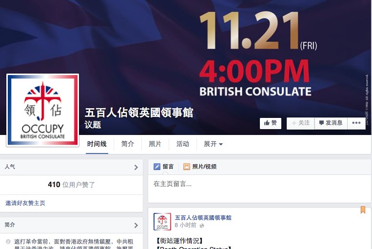Click 邀请好友赞主页 invite friends link
The width and height of the screenshot is (372, 249).
point(25,203)
